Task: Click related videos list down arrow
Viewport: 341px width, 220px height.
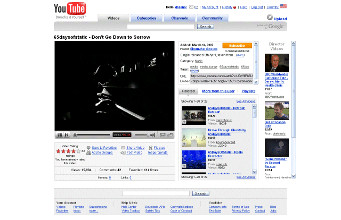Action: pos(254,172)
